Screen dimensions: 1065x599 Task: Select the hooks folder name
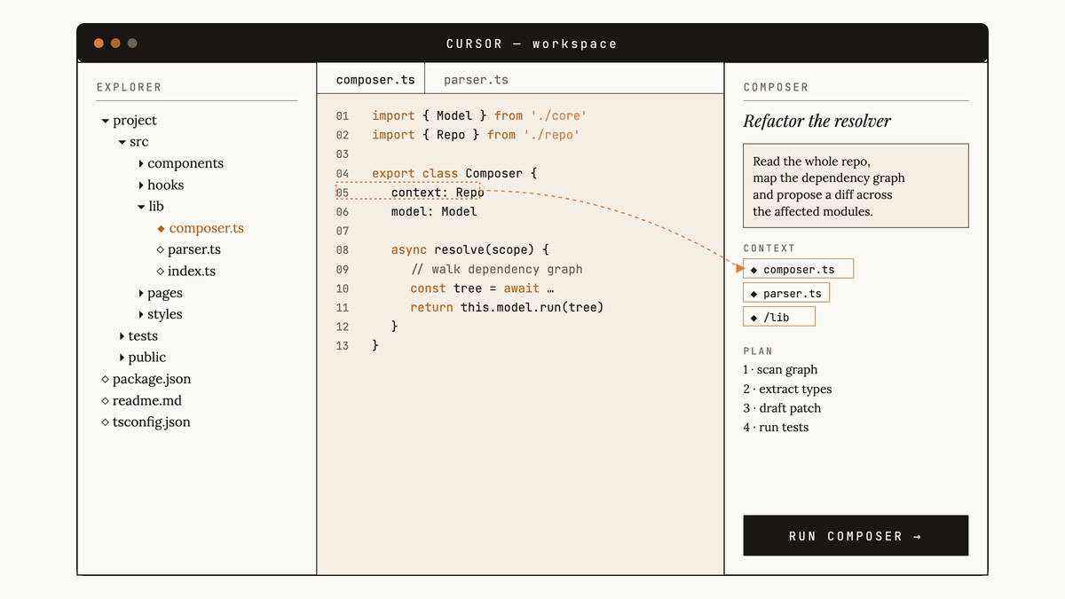[166, 185]
